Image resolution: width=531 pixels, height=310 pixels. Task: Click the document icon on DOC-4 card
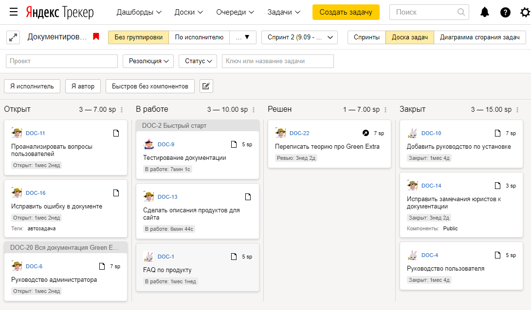click(497, 255)
